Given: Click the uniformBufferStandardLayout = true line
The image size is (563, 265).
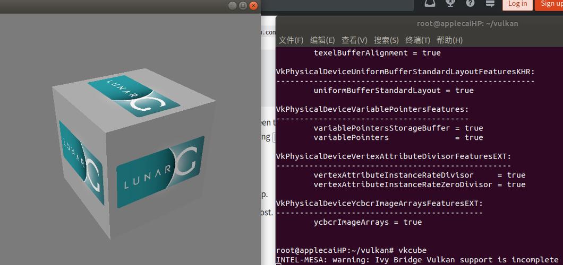Looking at the screenshot, I should click(394, 91).
